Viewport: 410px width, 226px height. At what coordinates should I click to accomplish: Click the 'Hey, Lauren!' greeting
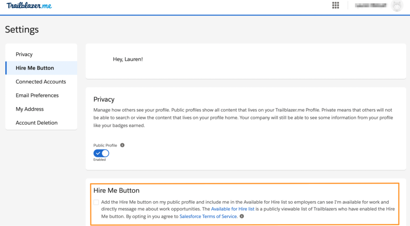click(x=128, y=59)
